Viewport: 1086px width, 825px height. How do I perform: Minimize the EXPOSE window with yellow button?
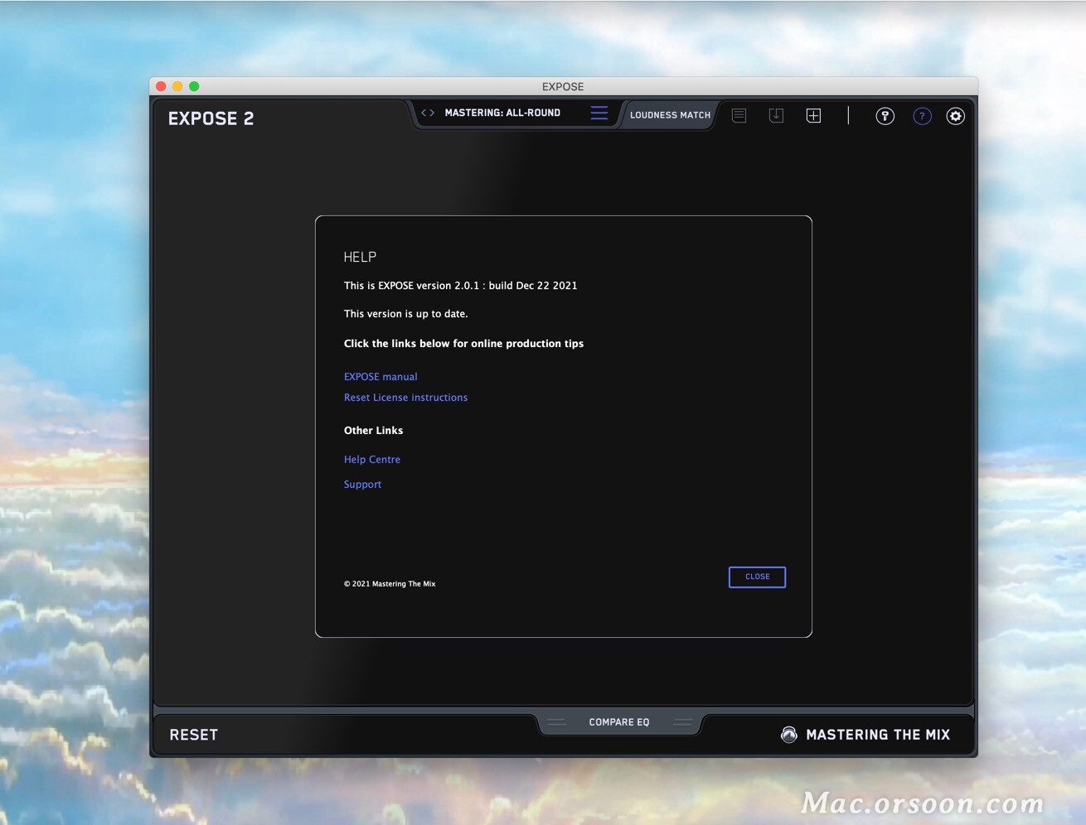[177, 86]
